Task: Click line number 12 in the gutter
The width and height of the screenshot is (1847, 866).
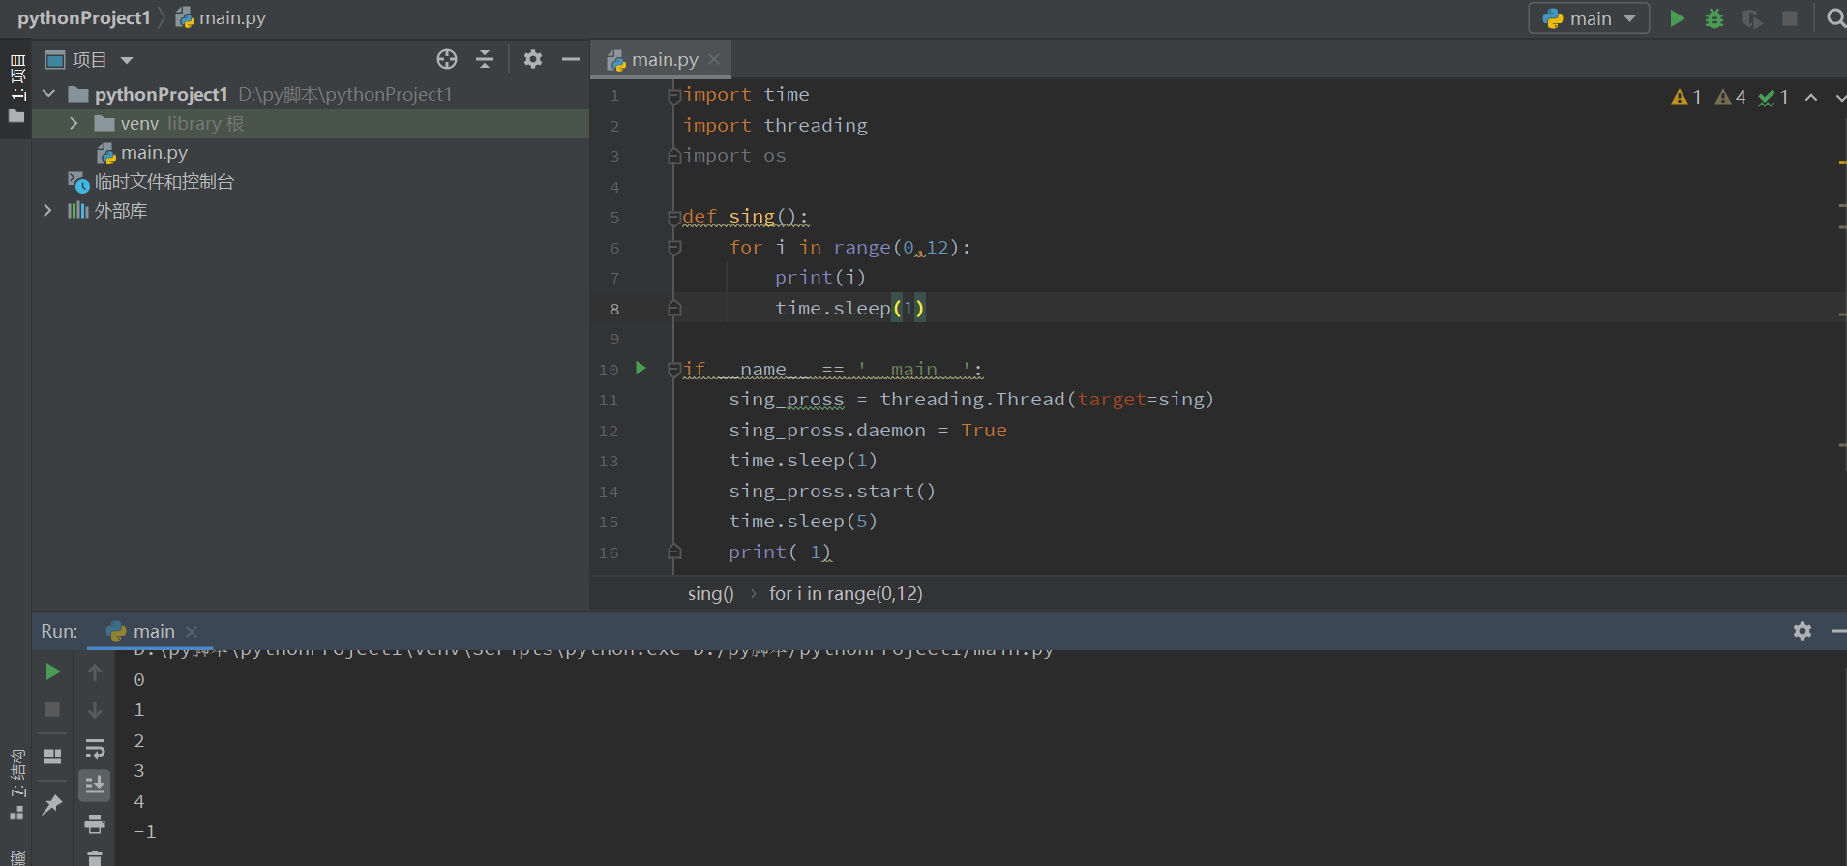Action: [609, 431]
